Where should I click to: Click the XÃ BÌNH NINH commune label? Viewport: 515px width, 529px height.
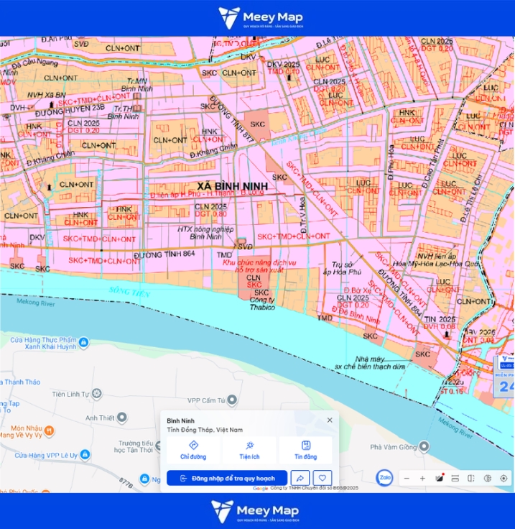(233, 186)
